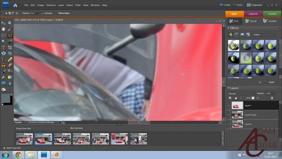Toggle lock transparent pixels
The height and width of the screenshot is (159, 282).
pos(253,98)
